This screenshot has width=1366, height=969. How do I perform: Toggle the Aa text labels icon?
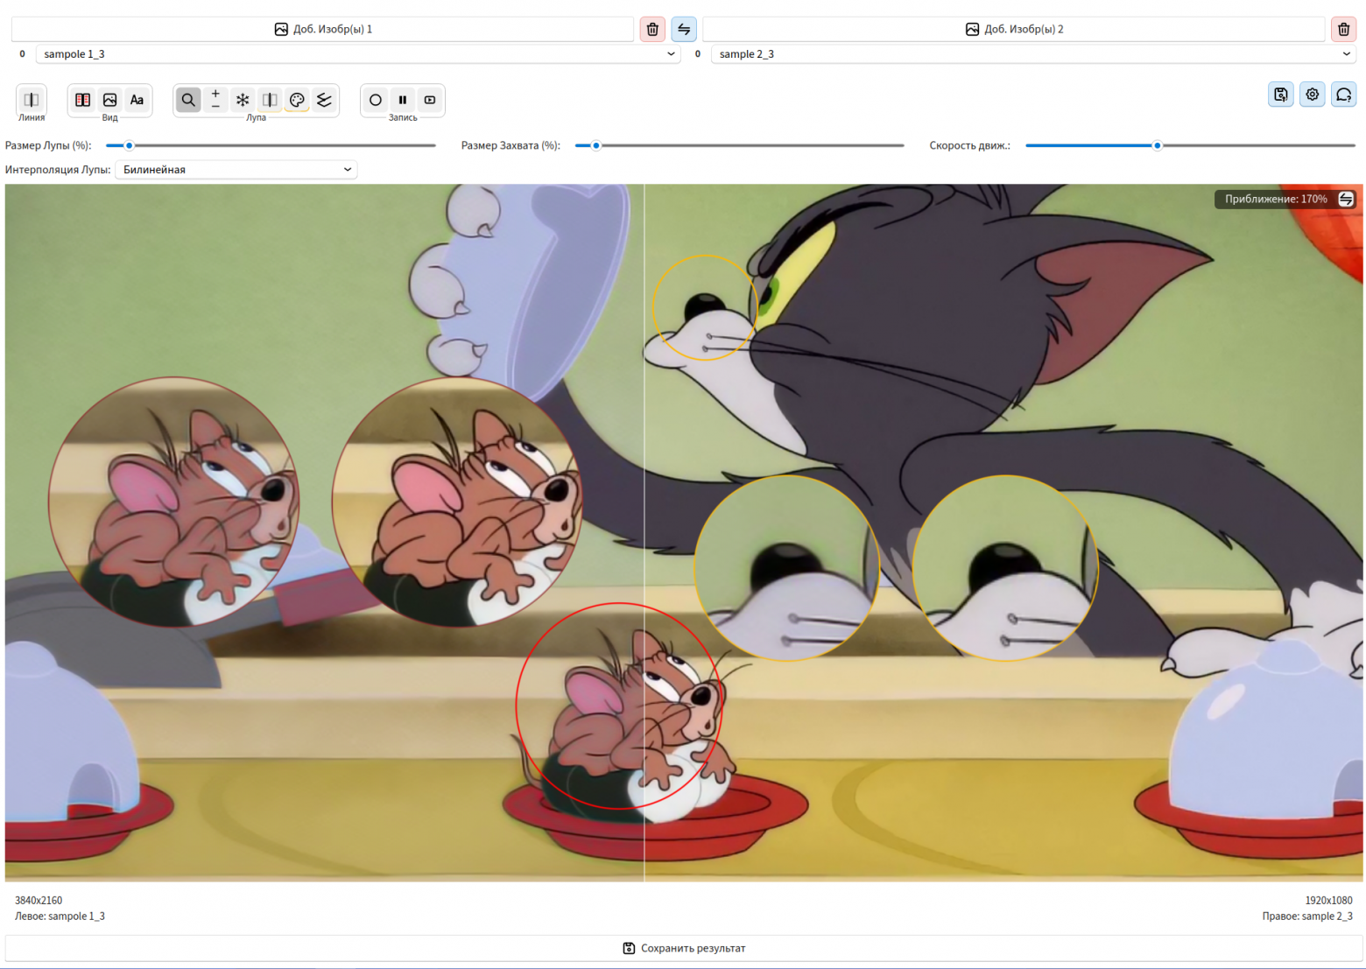coord(137,100)
